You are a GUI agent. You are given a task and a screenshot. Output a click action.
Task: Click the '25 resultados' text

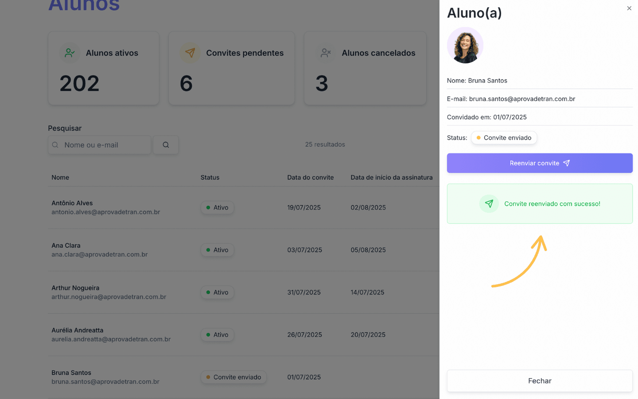click(x=325, y=145)
